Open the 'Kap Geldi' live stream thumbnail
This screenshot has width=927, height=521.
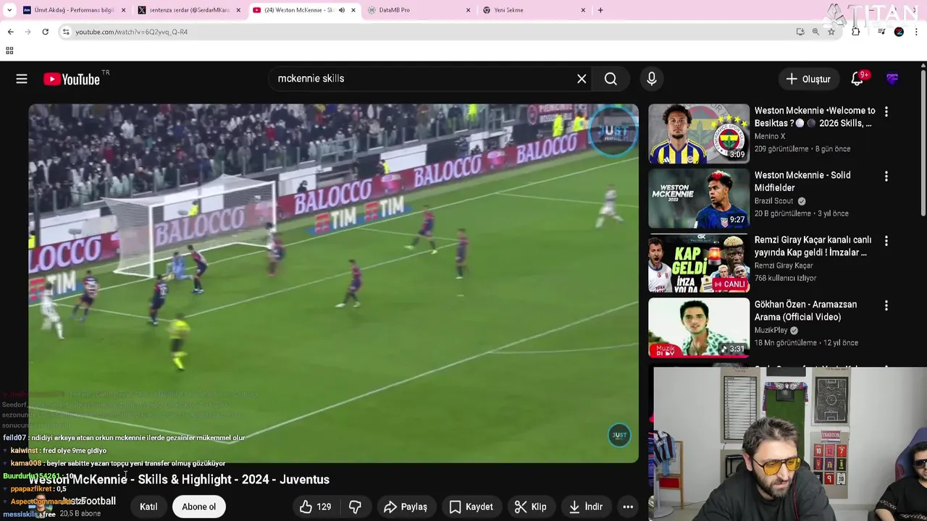coord(699,263)
